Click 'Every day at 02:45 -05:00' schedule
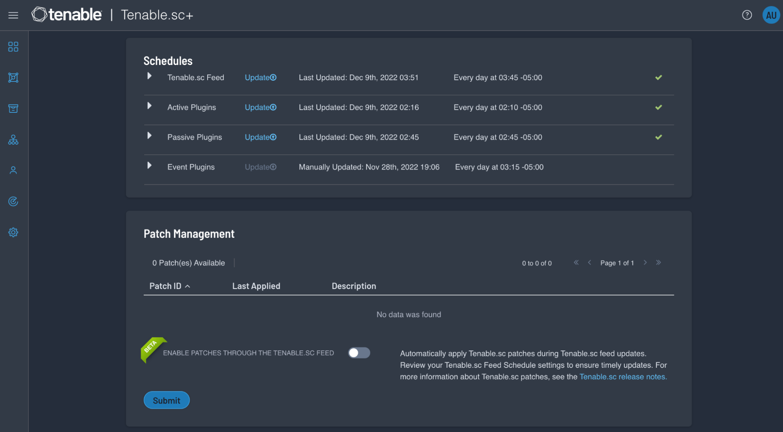This screenshot has width=783, height=432. click(498, 137)
